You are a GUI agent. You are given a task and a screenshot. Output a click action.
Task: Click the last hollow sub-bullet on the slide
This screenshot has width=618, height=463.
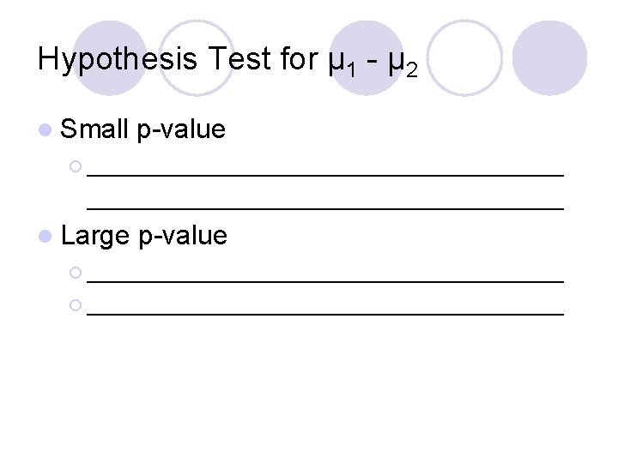76,305
